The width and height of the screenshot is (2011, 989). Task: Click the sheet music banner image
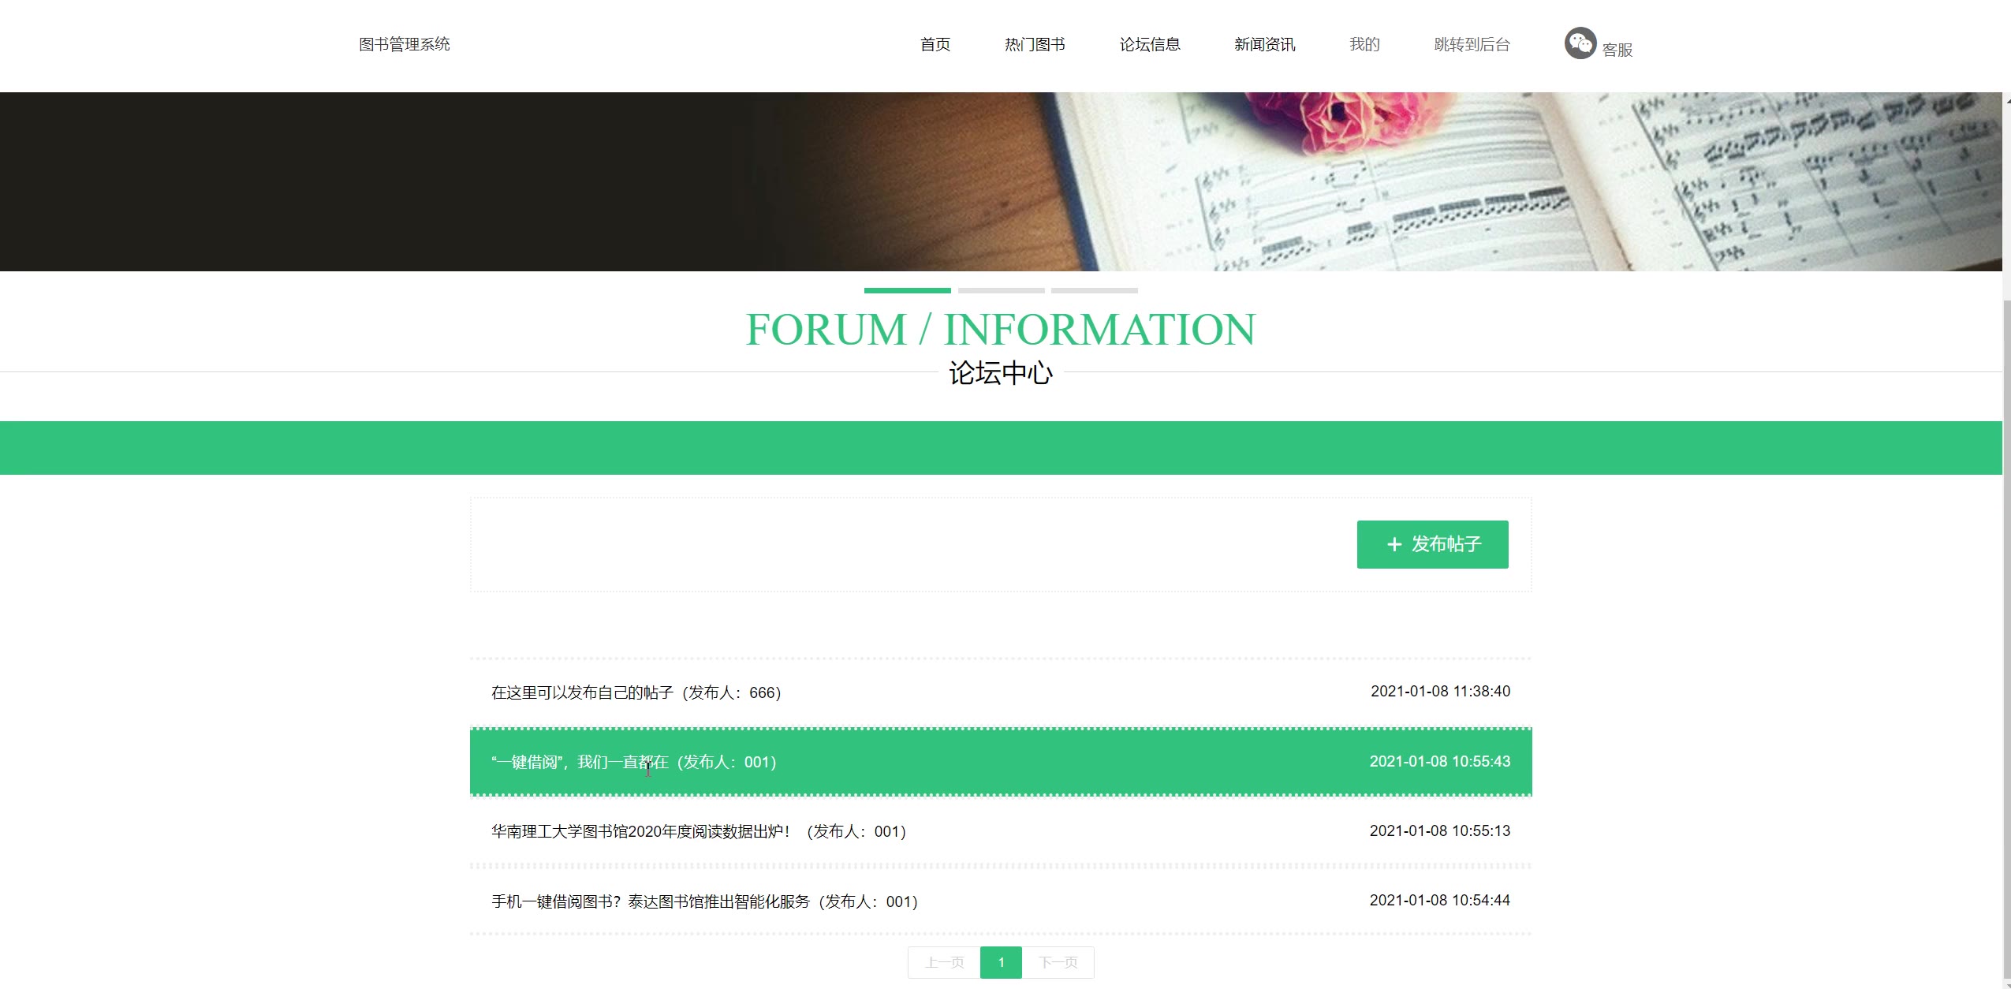[1001, 181]
